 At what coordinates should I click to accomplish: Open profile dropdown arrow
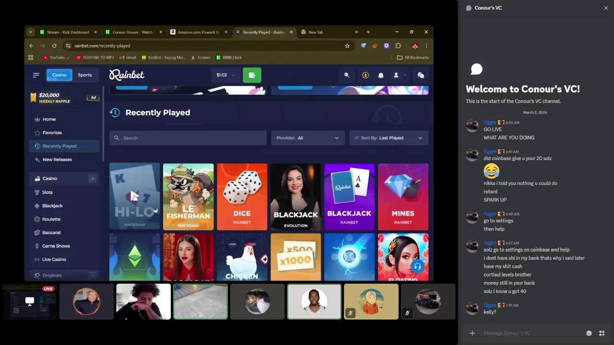[x=405, y=75]
